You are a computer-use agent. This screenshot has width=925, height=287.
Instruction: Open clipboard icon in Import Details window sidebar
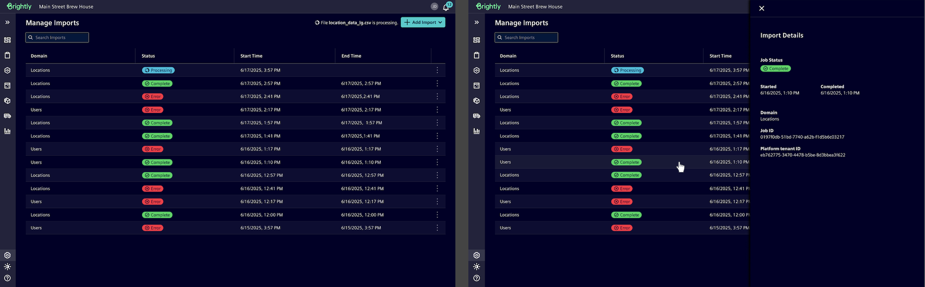click(477, 55)
